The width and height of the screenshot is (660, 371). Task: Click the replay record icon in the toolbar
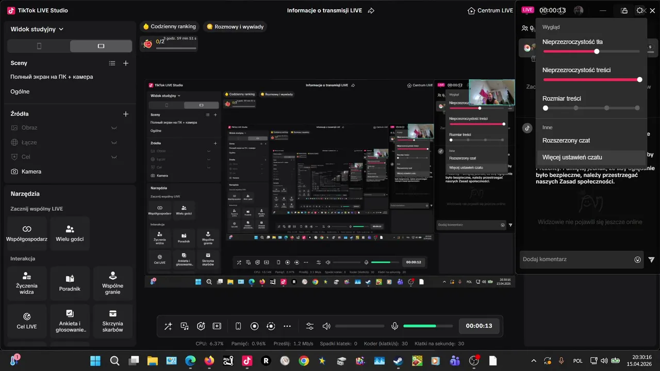[x=271, y=326]
